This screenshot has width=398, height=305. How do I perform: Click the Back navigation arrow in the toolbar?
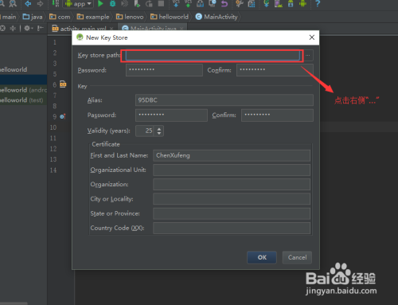tap(28, 3)
